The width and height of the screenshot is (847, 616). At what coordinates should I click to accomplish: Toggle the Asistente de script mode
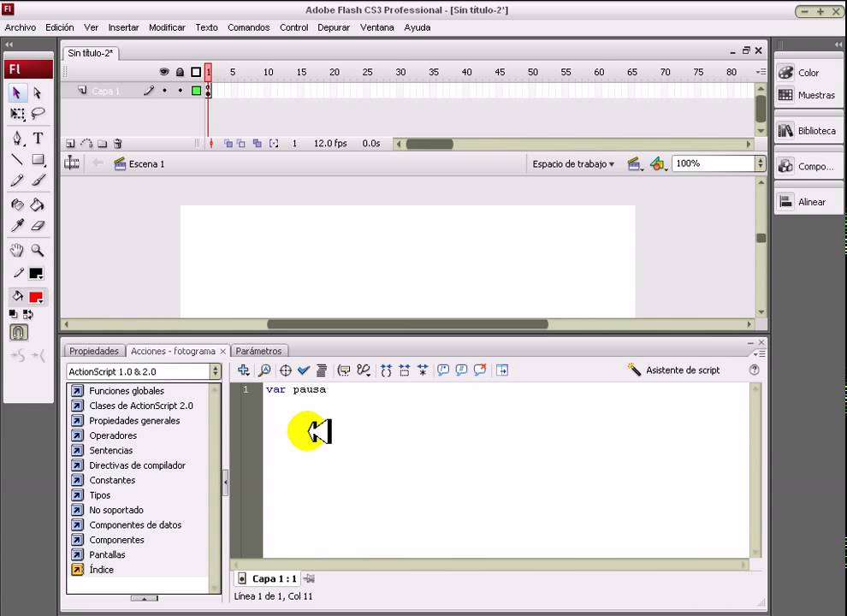pyautogui.click(x=673, y=370)
